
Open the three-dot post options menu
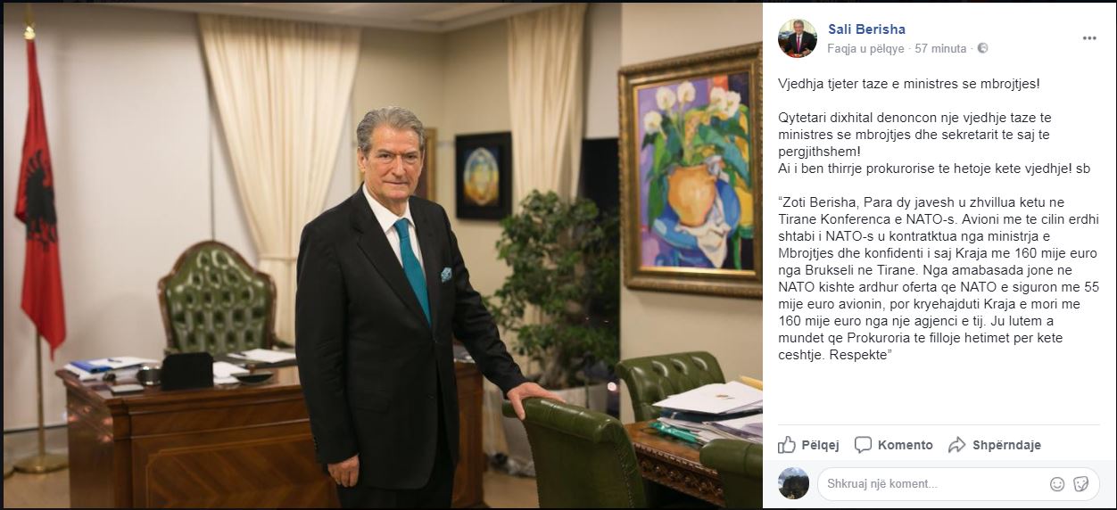coord(1089,38)
